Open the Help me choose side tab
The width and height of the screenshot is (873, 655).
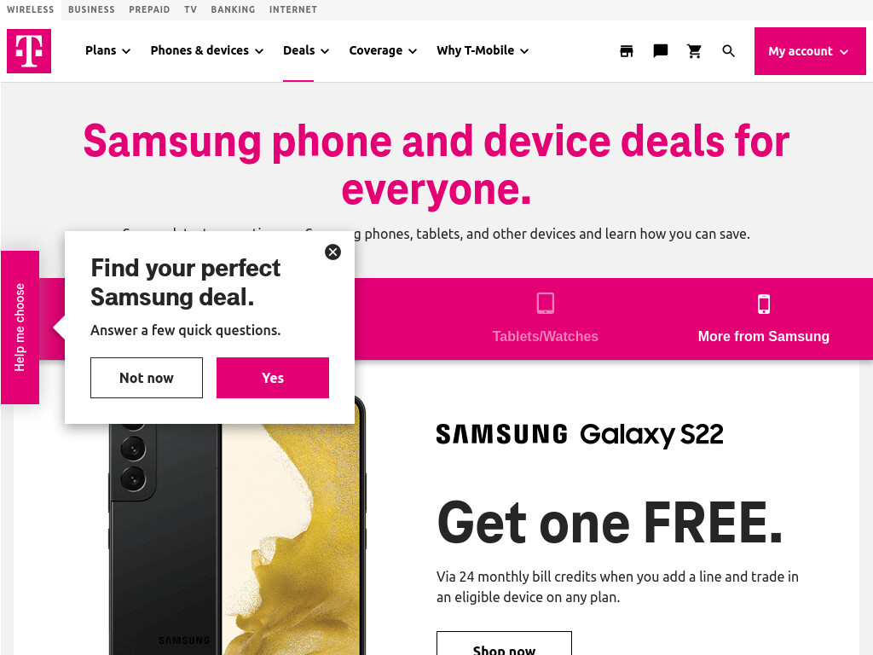tap(20, 327)
